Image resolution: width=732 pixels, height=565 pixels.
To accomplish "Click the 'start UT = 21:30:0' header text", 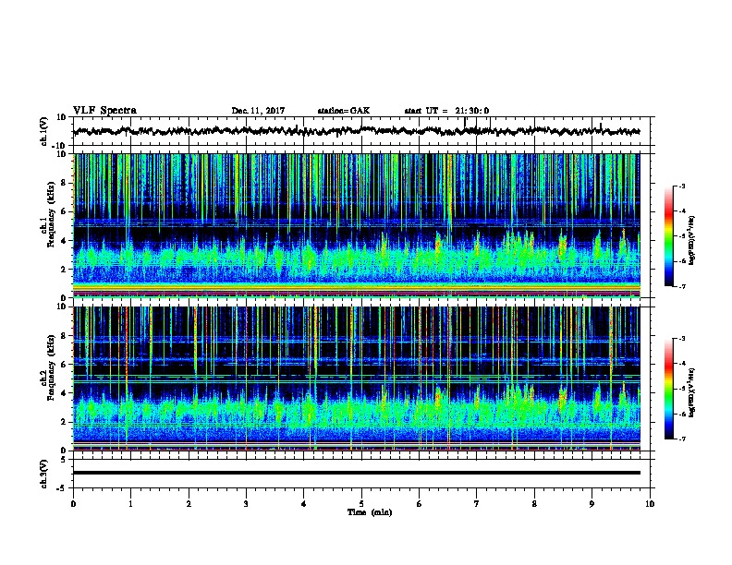I will (446, 111).
